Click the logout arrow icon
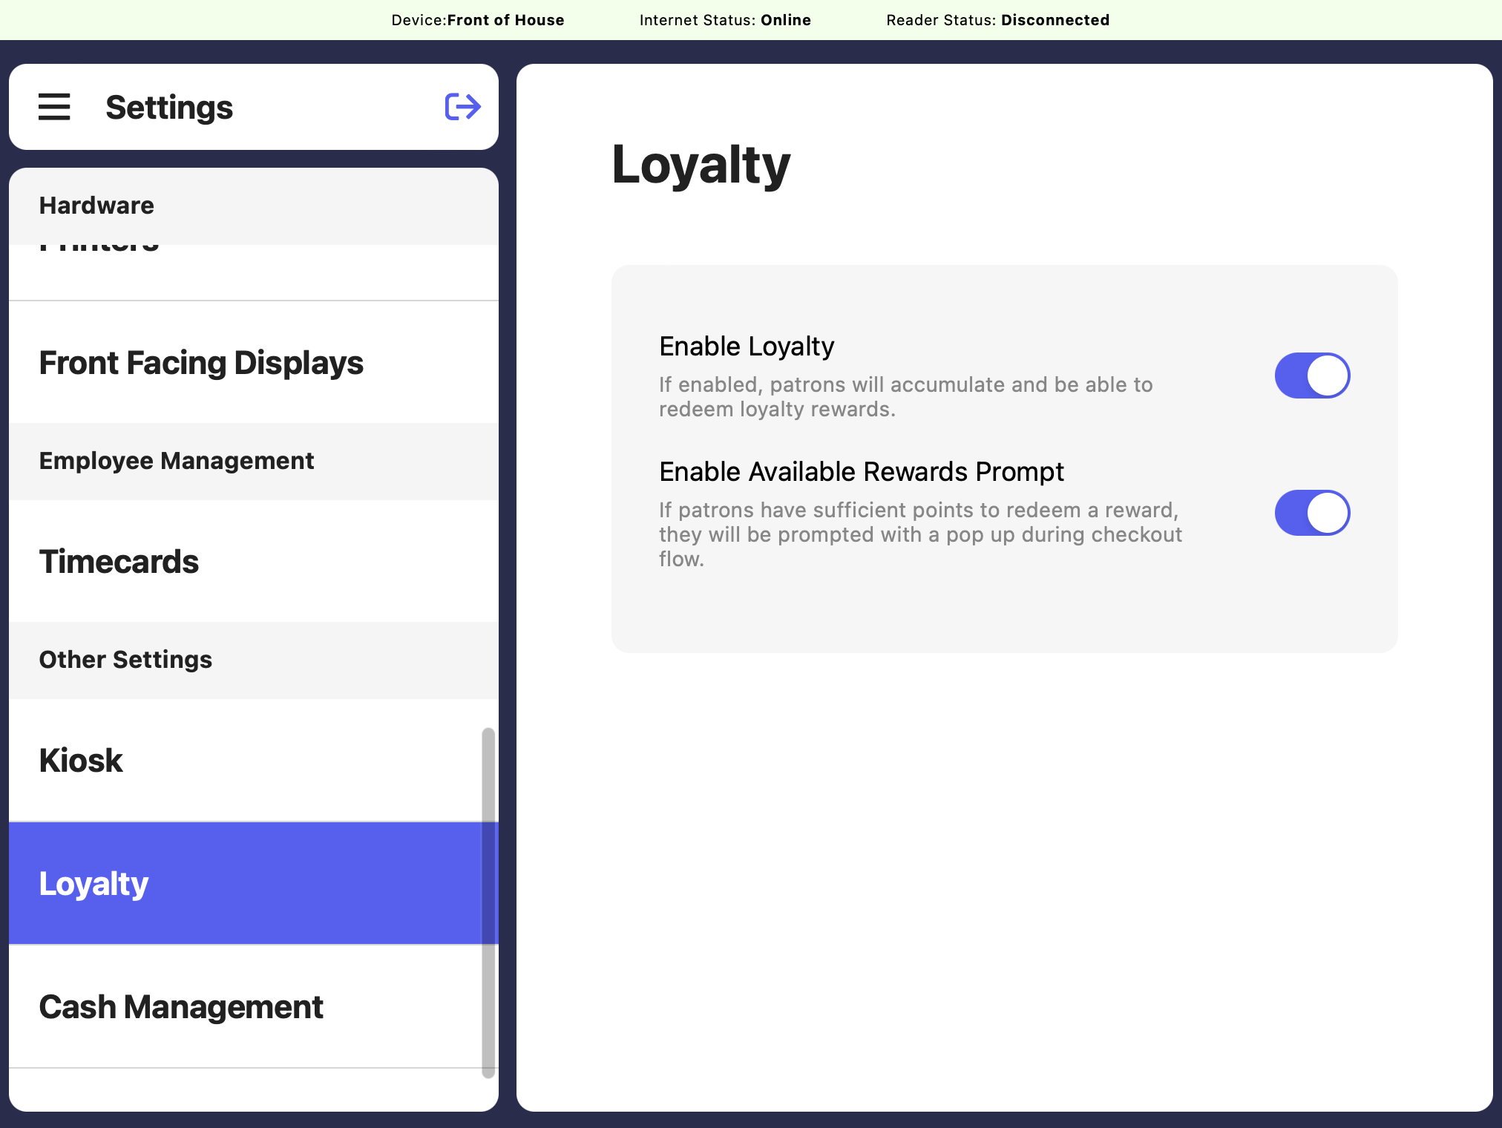 [x=462, y=107]
